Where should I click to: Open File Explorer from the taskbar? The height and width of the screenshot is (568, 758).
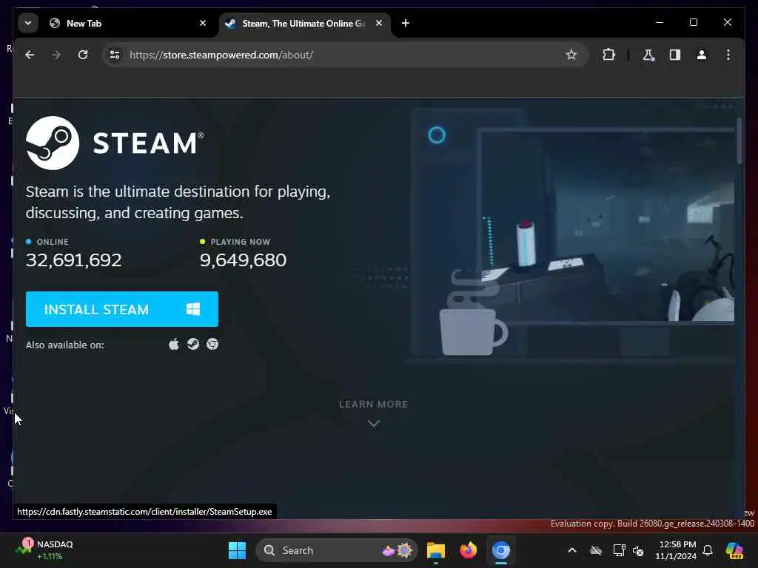[x=435, y=550]
